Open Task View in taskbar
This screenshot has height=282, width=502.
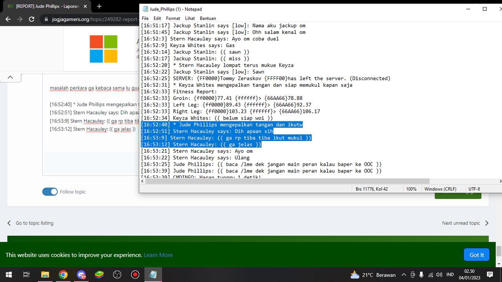click(26, 275)
